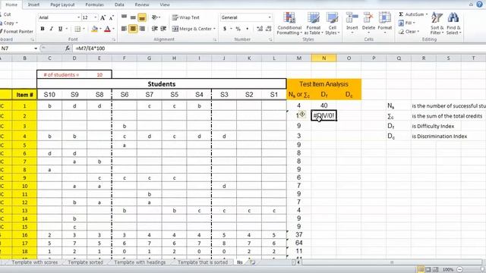Click the formula bar input field
Viewport: 486px width, 273px height.
point(279,49)
